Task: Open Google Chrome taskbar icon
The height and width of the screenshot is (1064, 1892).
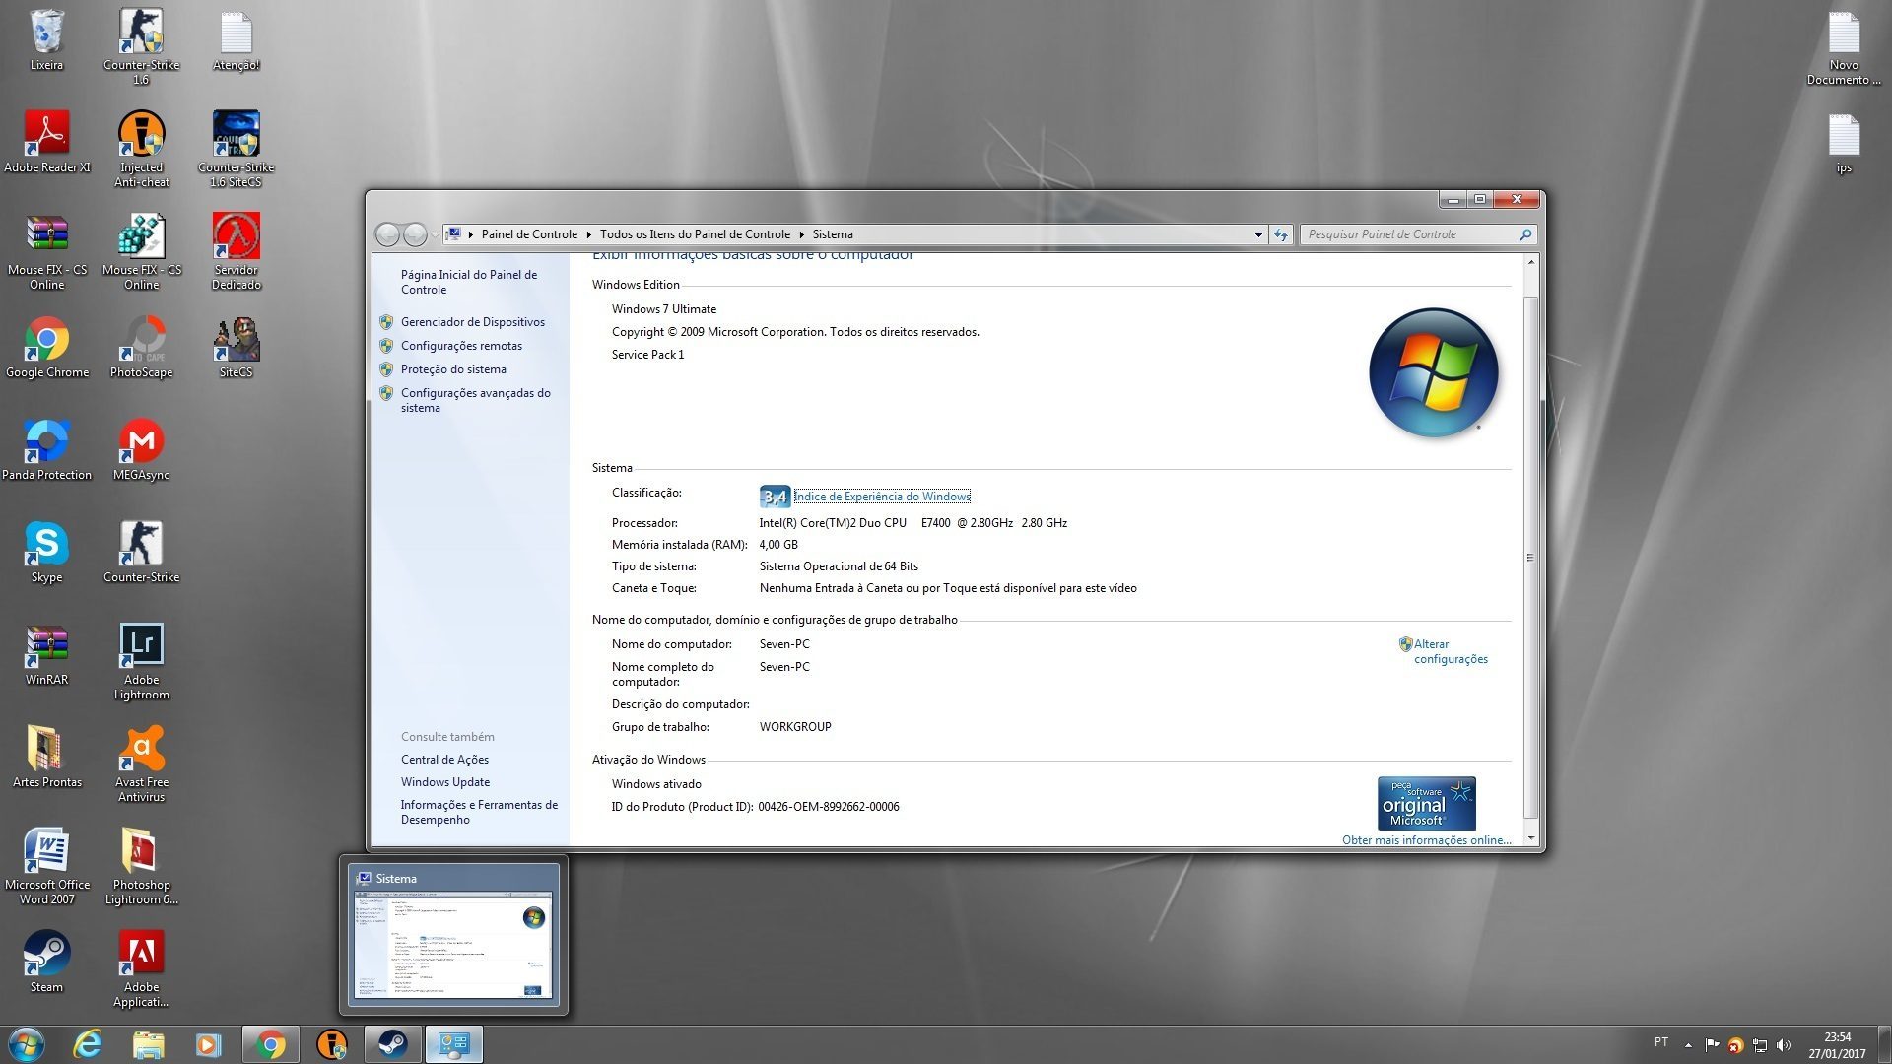Action: pos(270,1044)
